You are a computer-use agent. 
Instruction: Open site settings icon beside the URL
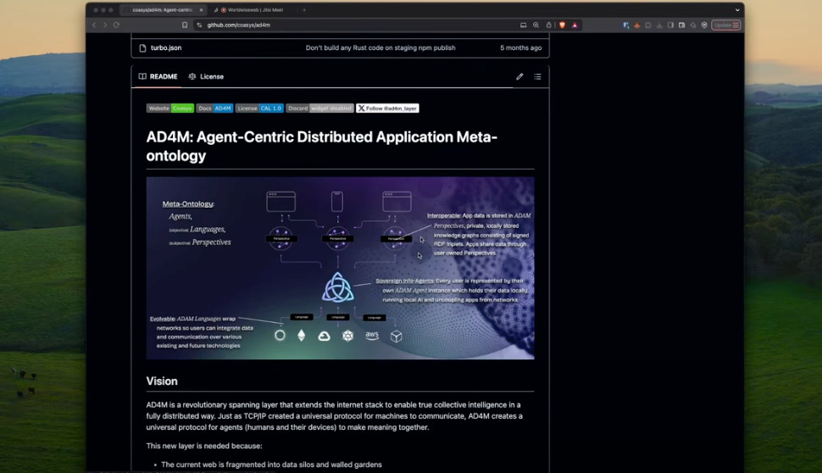click(199, 25)
